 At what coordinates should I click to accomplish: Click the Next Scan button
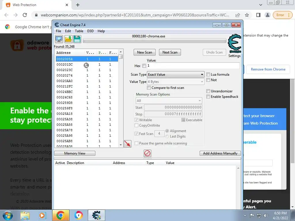(170, 52)
